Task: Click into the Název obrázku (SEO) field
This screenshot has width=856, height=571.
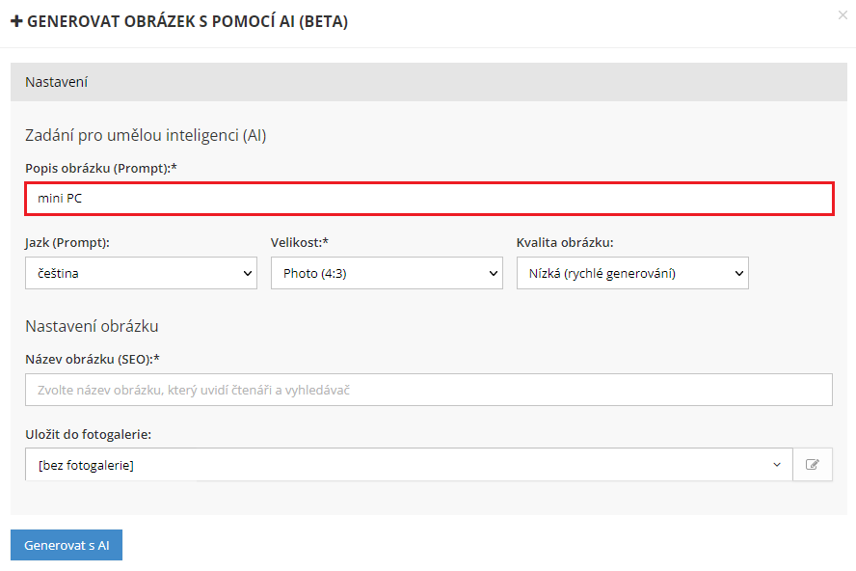Action: [429, 390]
